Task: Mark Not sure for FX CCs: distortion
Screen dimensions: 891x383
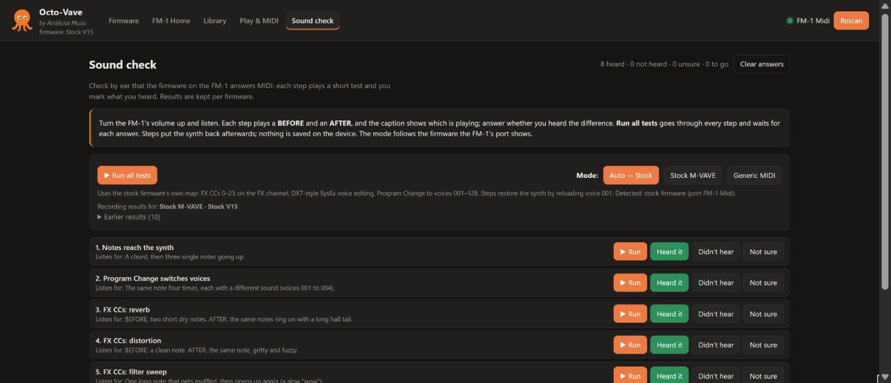Action: click(x=763, y=345)
